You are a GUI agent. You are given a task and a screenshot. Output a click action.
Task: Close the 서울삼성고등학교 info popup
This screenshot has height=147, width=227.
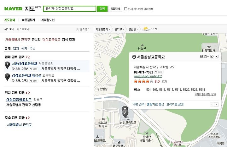coord(217,57)
